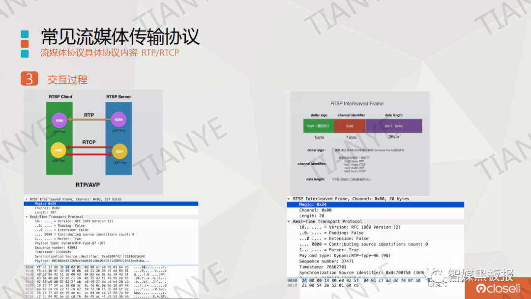Collapse Real-Time Transport Protocol under the 20 bytes frame

[289, 221]
